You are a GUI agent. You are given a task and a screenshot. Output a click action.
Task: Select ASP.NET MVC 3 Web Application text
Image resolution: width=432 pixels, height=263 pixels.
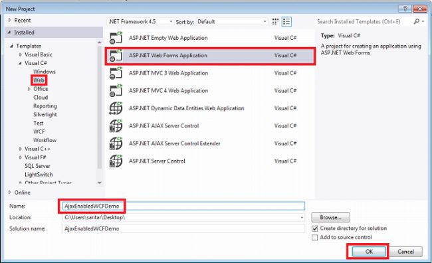(168, 73)
